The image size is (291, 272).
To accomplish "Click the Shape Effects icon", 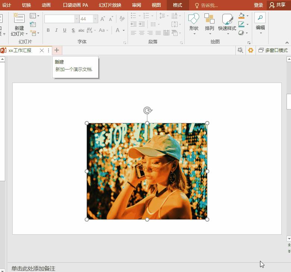I will pos(241,33).
